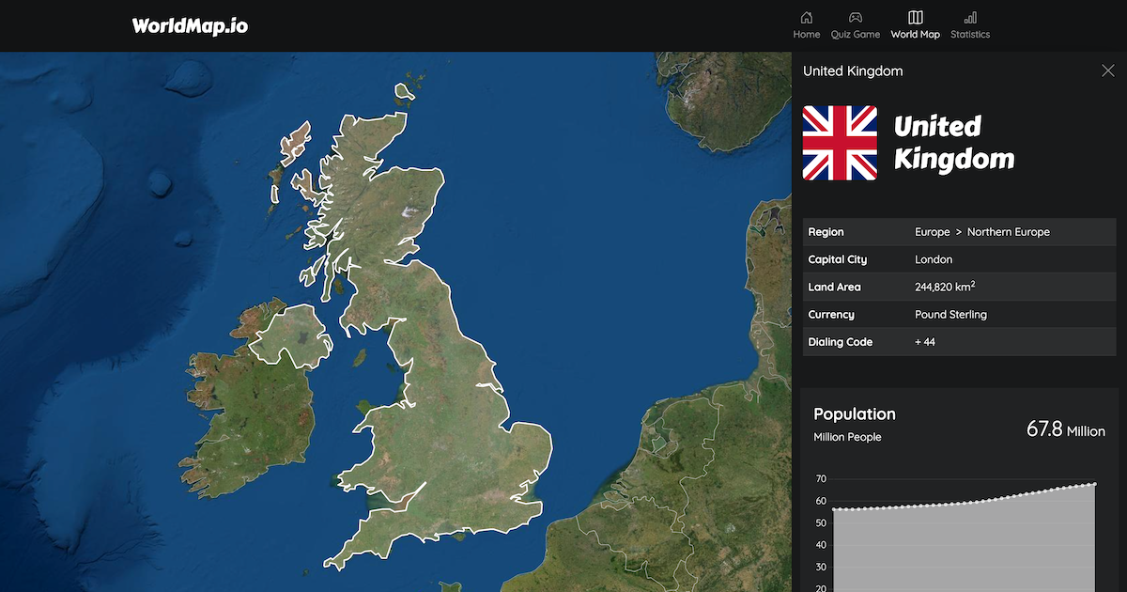Close the United Kingdom detail panel
The height and width of the screenshot is (592, 1127).
[x=1107, y=70]
